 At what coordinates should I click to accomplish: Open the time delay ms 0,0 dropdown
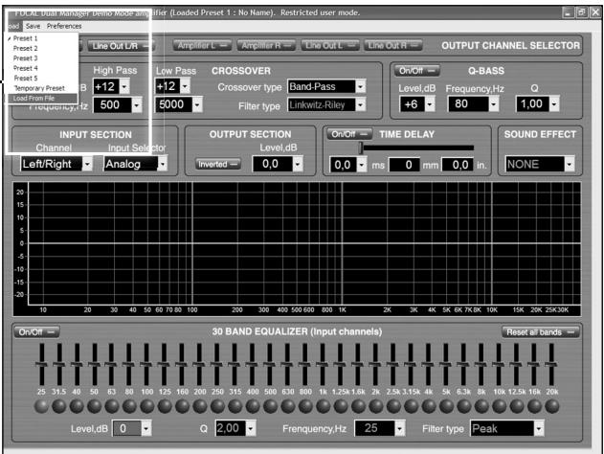[361, 165]
